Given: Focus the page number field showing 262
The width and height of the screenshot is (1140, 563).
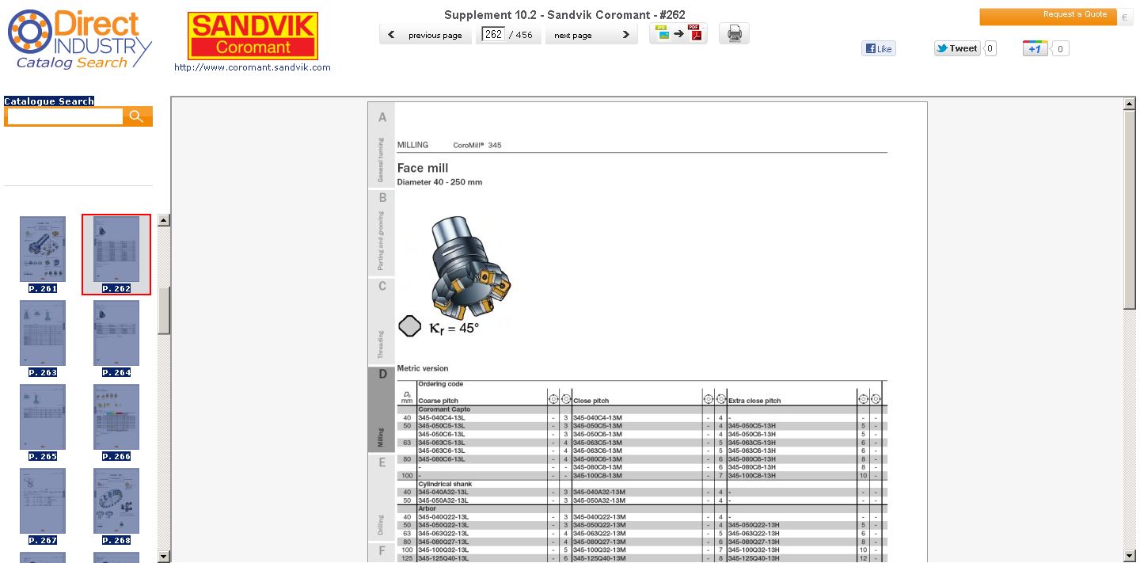Looking at the screenshot, I should 493,35.
